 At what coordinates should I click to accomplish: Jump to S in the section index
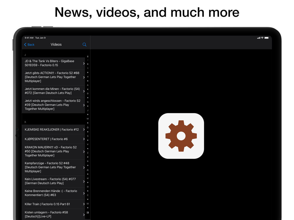coord(88,136)
